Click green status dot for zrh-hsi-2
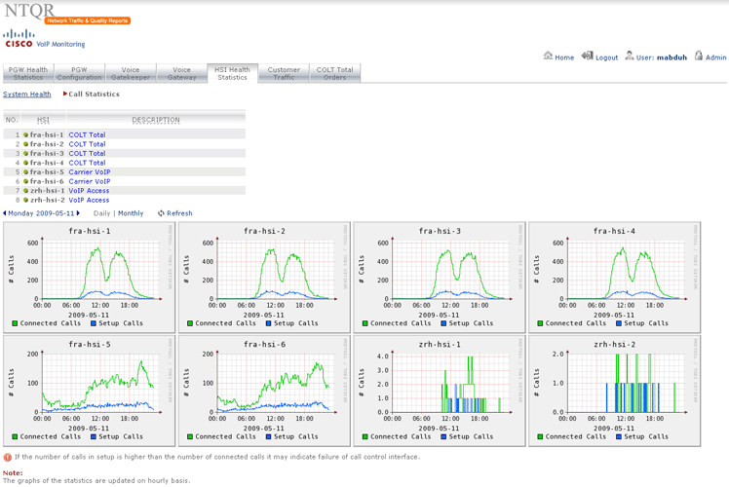The image size is (729, 487). click(x=26, y=200)
